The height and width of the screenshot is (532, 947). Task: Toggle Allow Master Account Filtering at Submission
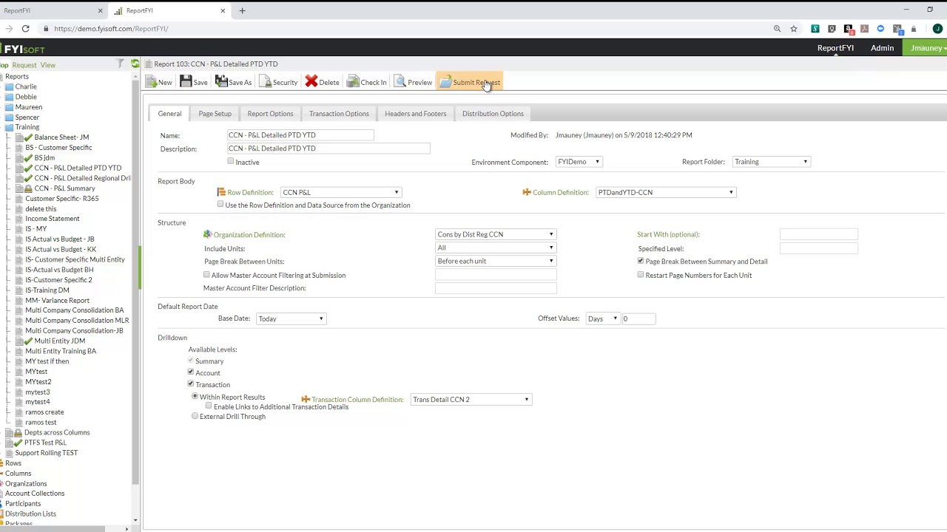pos(207,274)
